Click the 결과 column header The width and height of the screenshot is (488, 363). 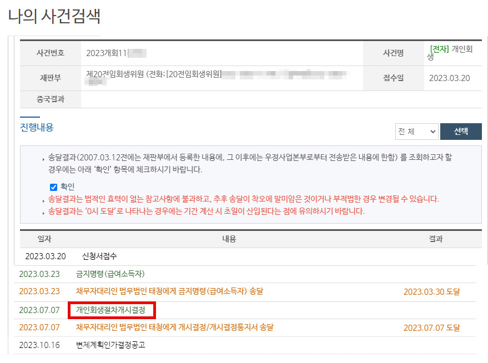click(436, 239)
